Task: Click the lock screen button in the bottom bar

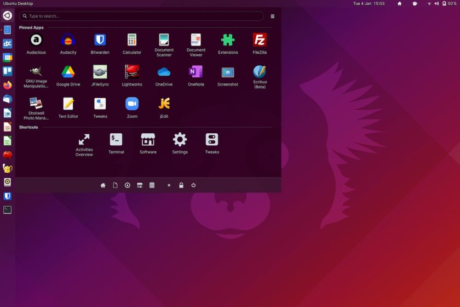Action: point(181,185)
